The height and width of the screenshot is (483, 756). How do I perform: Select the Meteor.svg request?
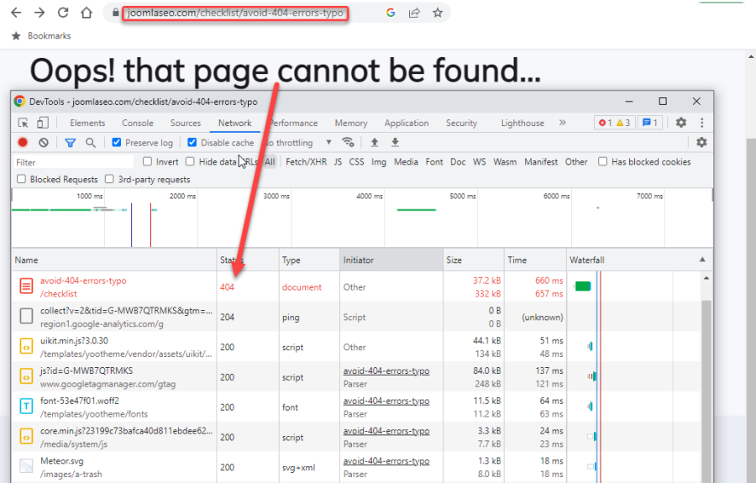pos(356,467)
